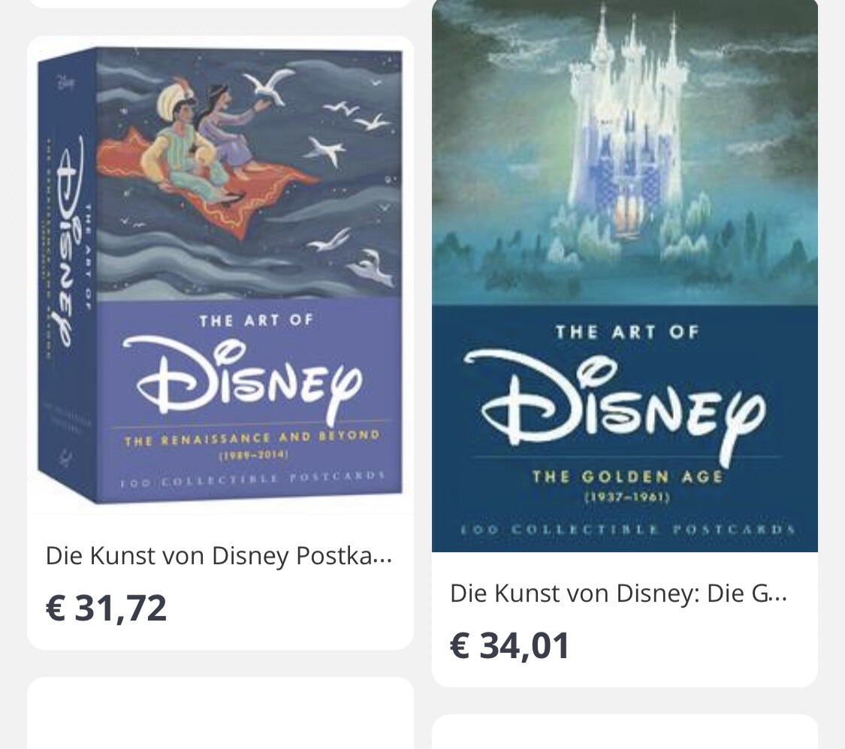Open the blank product card below € 34,01
Viewport: 845px width, 749px height.
624,731
